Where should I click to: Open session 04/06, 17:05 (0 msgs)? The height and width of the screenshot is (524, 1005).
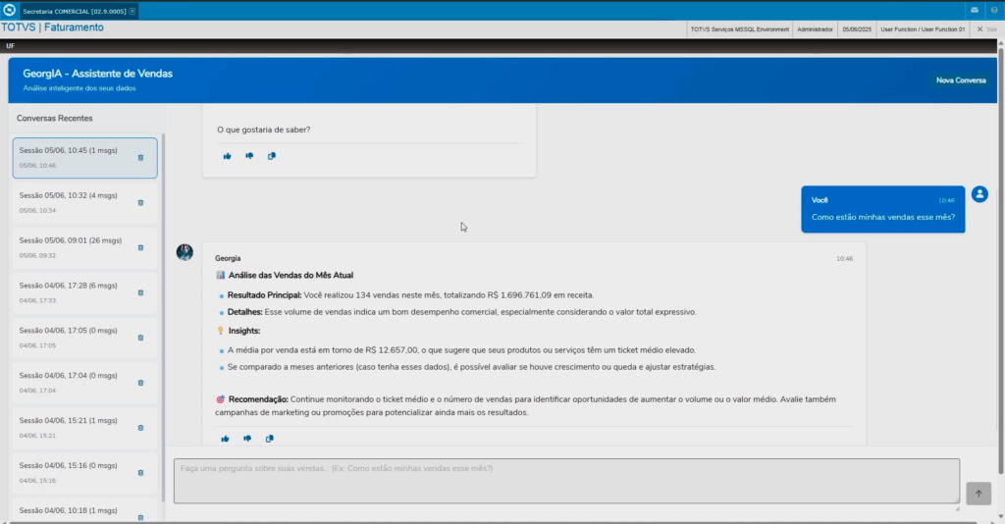(84, 338)
